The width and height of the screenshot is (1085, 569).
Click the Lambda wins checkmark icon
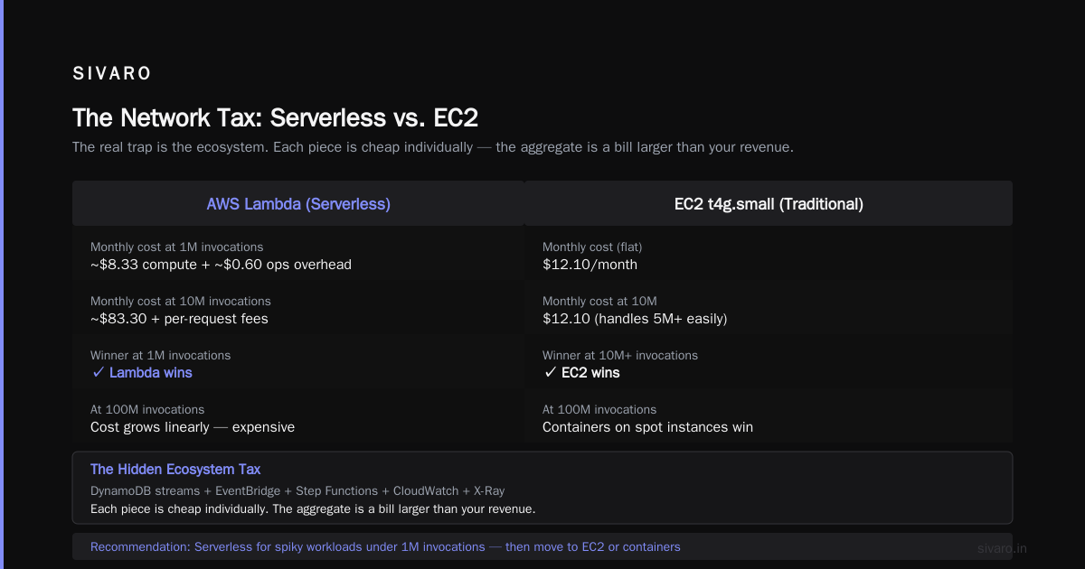pos(98,373)
